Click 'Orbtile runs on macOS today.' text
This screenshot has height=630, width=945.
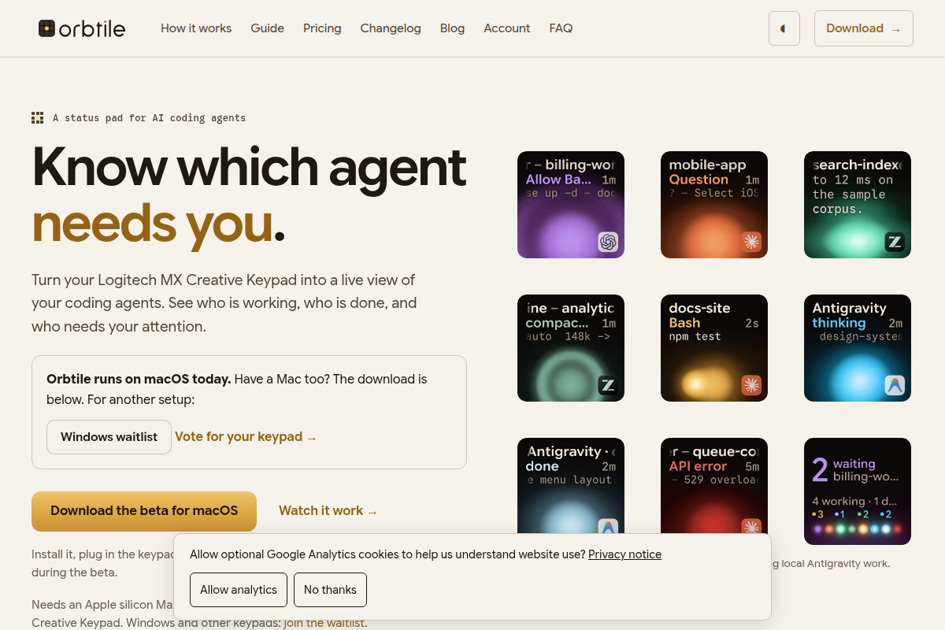tap(139, 379)
